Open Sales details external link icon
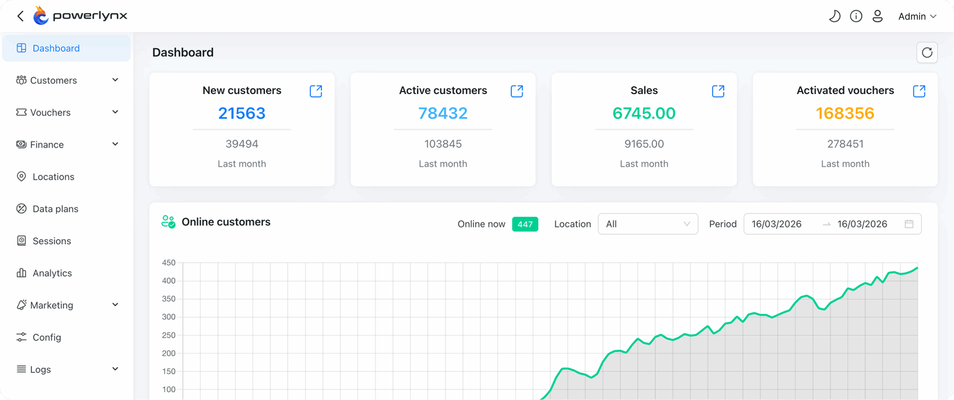The height and width of the screenshot is (400, 954). click(718, 91)
